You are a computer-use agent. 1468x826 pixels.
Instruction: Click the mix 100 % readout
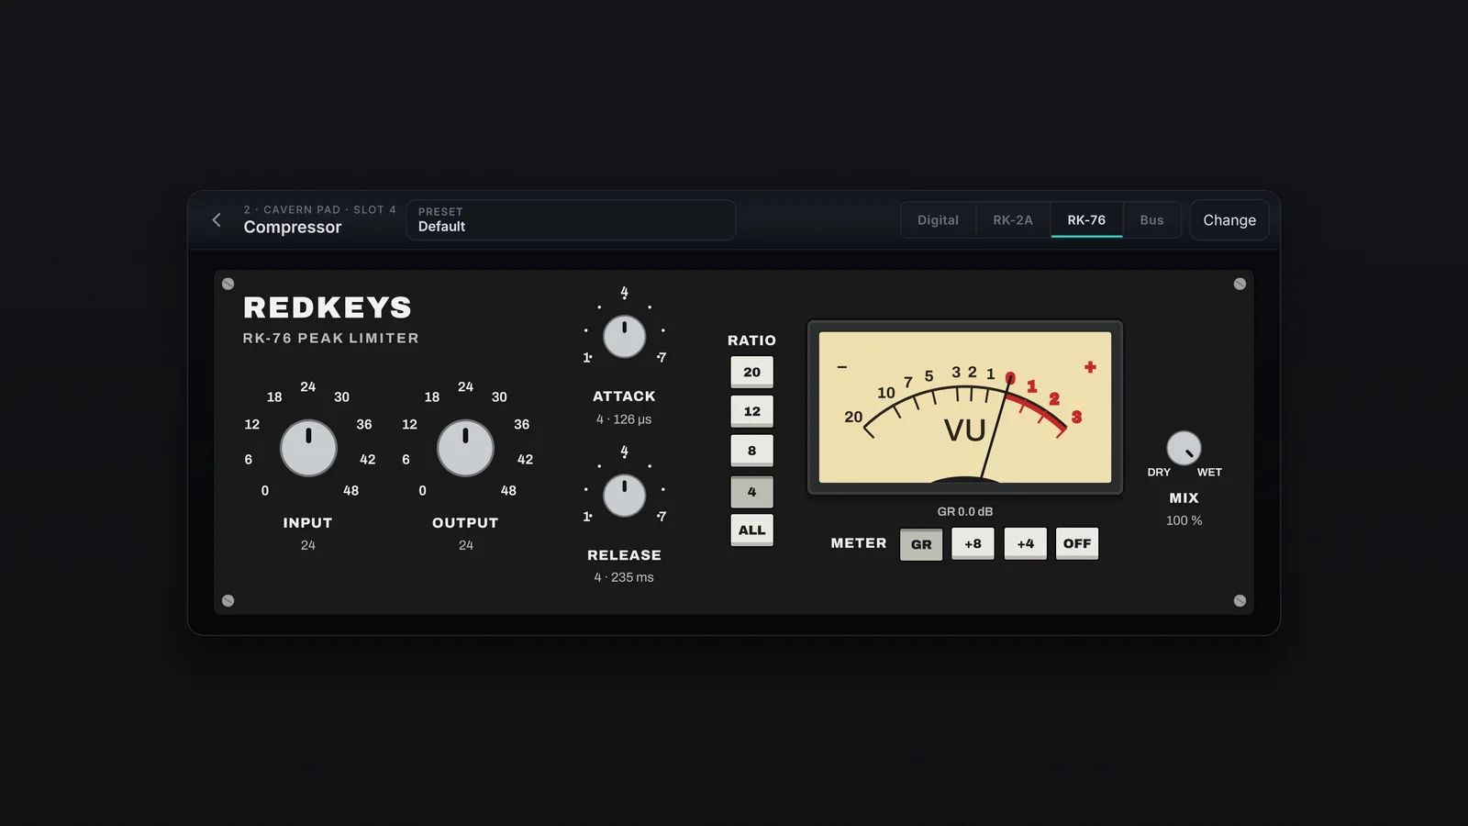pos(1184,520)
